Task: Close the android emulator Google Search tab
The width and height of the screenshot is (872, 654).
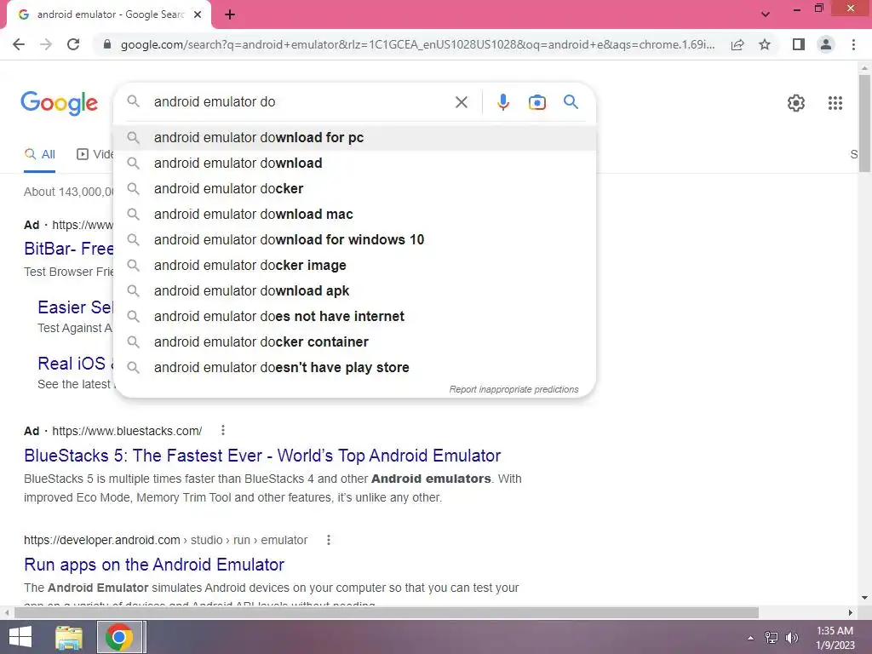Action: [198, 14]
